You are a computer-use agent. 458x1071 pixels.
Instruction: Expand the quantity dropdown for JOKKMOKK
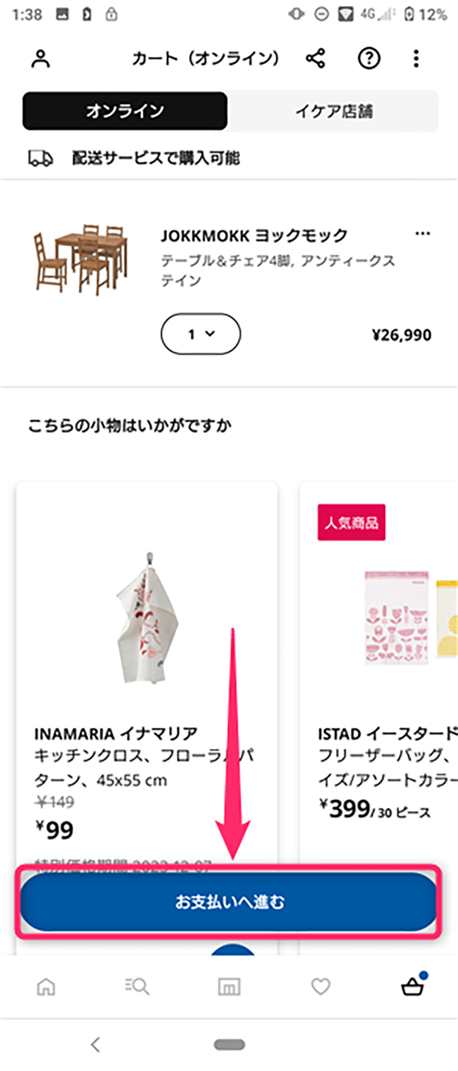point(200,334)
